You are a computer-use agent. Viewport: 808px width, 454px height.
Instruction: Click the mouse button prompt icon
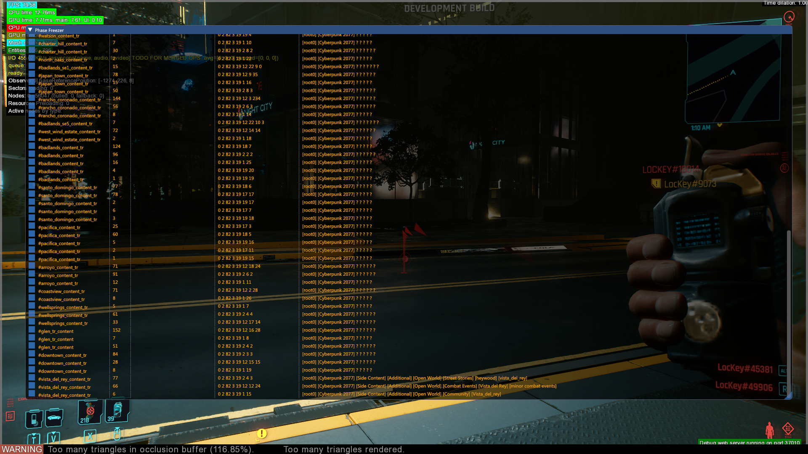(117, 434)
